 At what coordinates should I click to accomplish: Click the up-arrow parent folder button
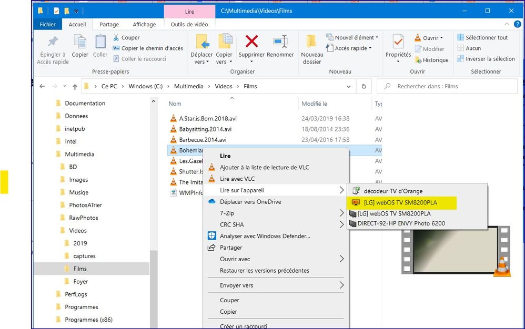pyautogui.click(x=75, y=87)
